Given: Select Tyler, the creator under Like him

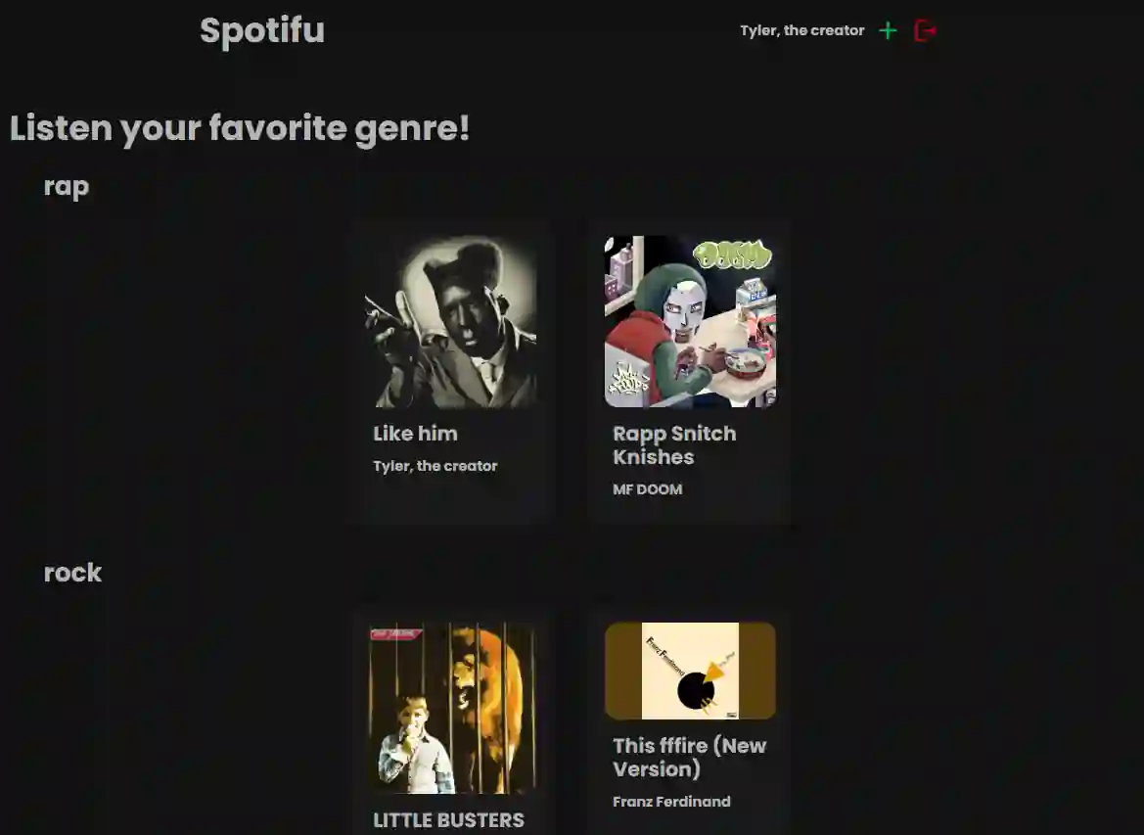Looking at the screenshot, I should (435, 466).
